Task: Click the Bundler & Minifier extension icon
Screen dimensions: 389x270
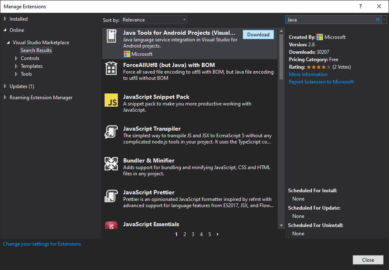Action: pyautogui.click(x=111, y=164)
